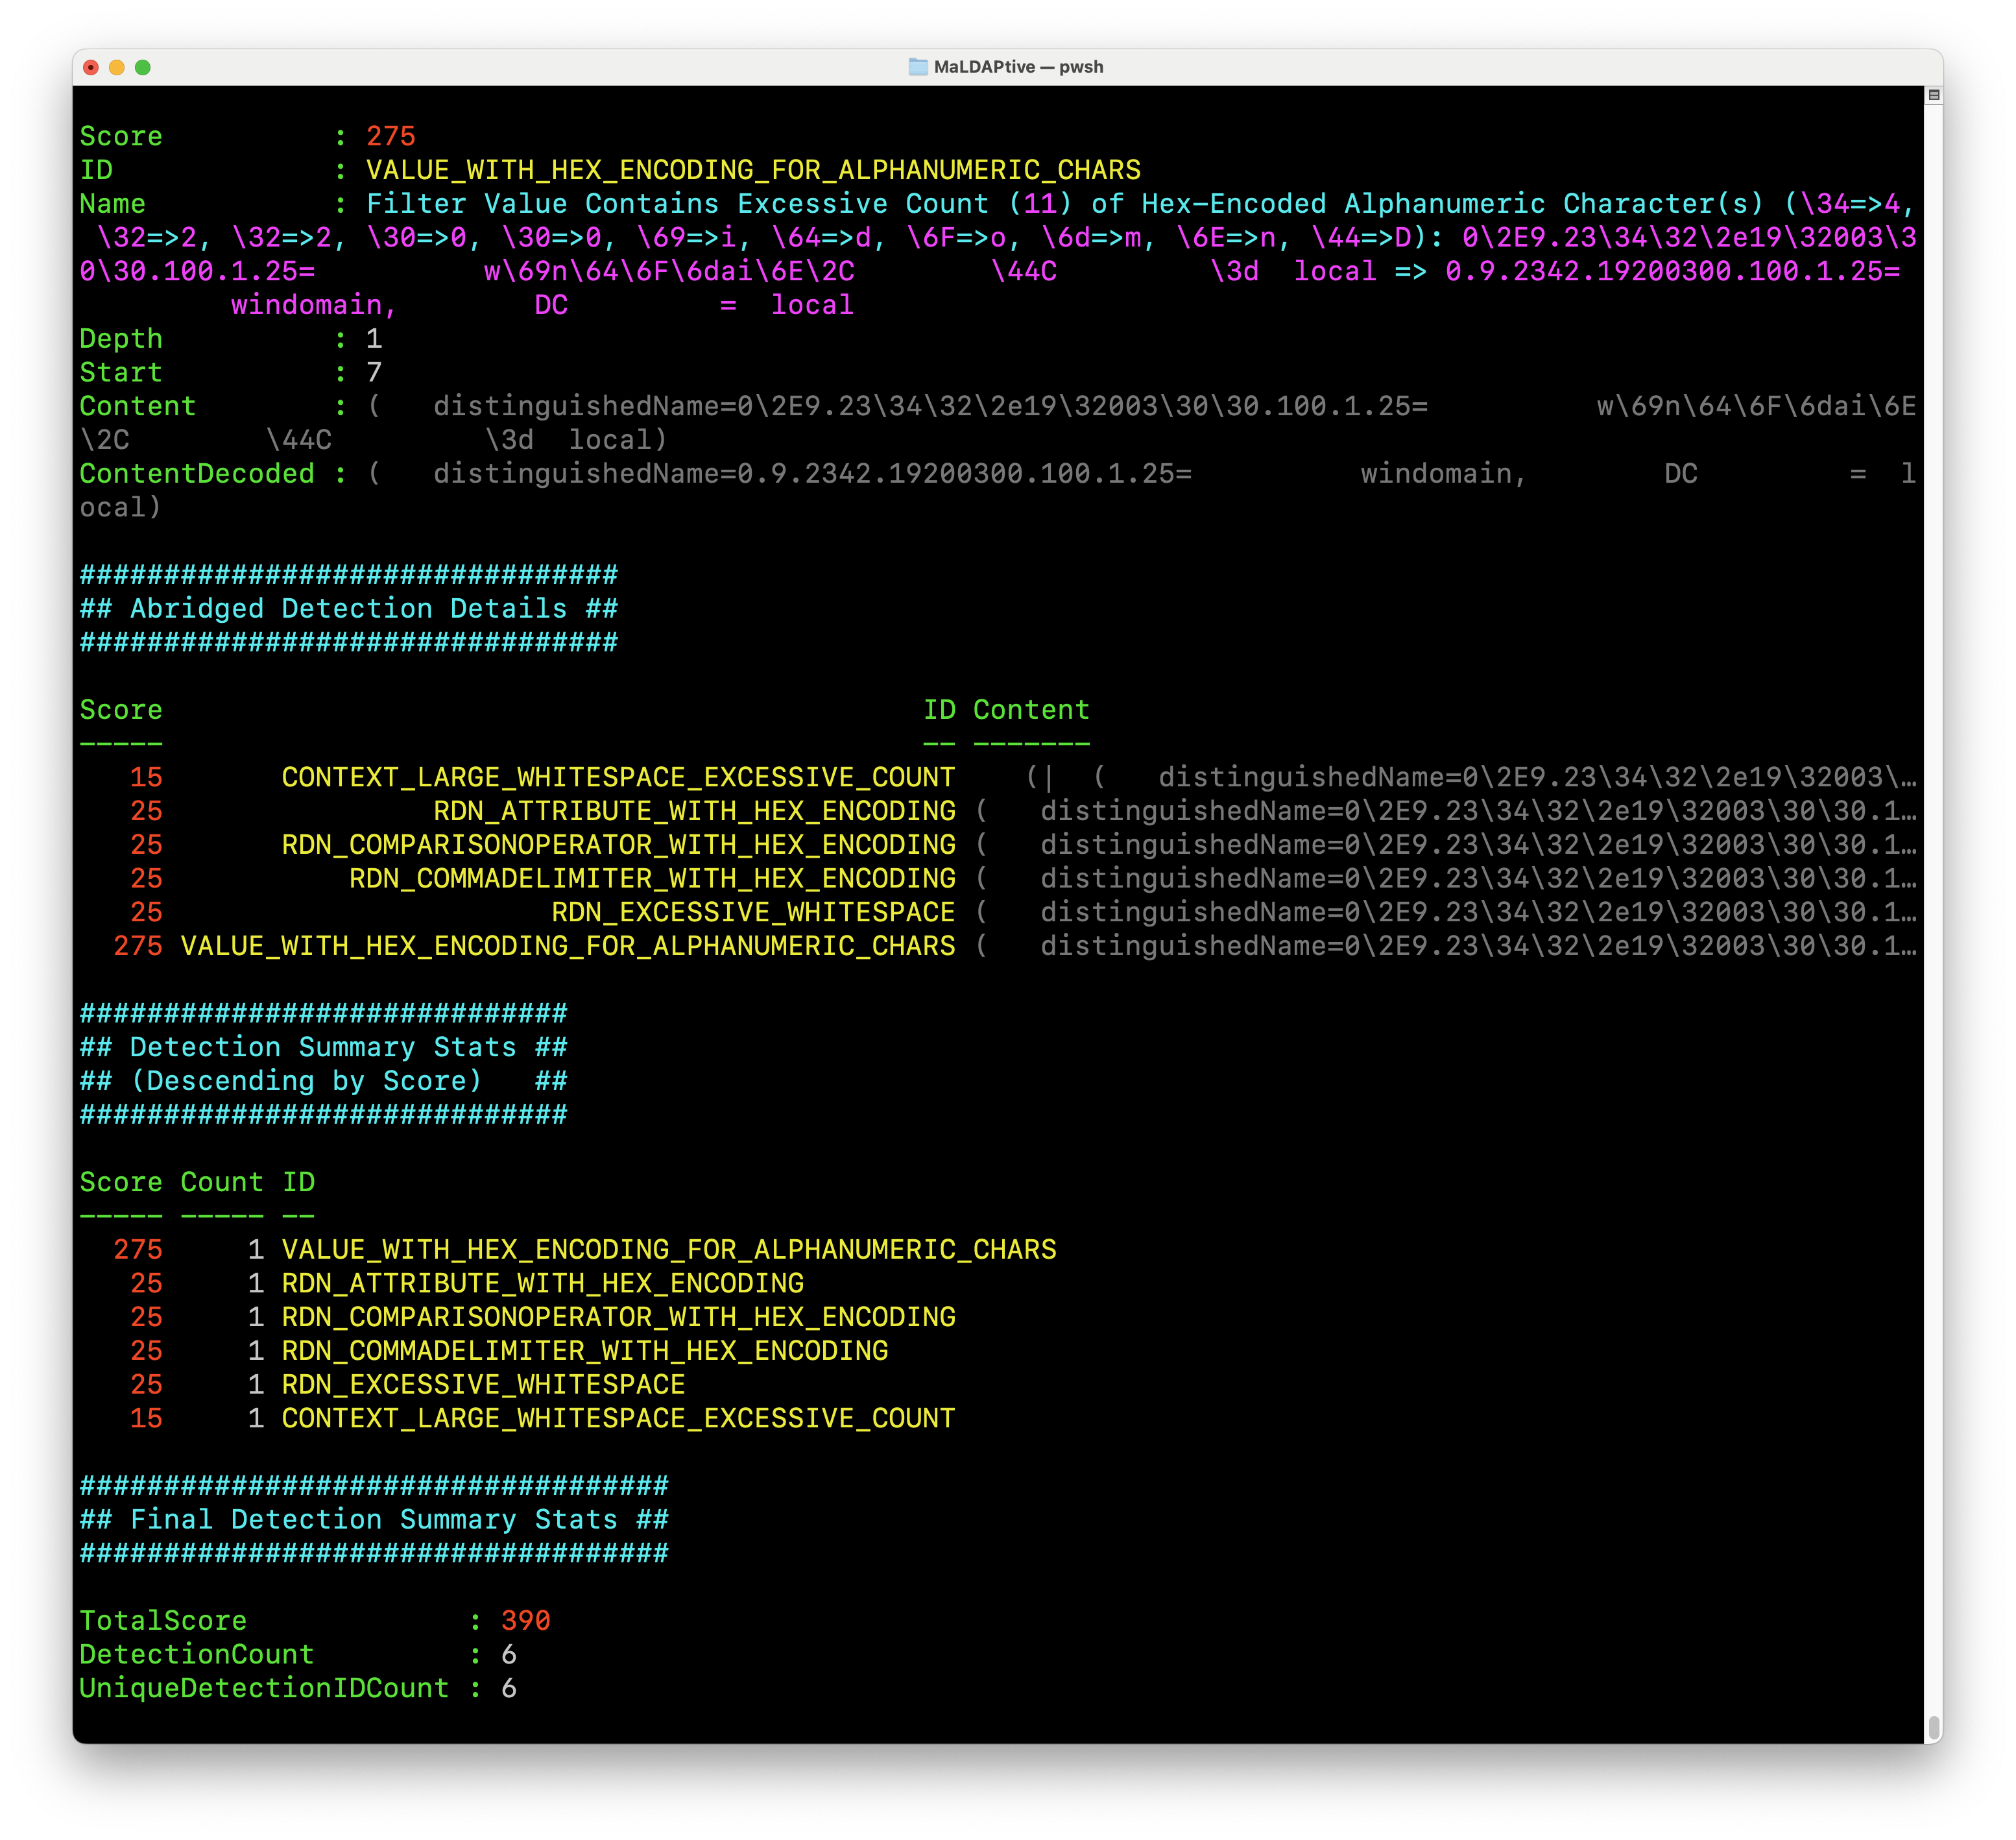The image size is (2016, 1840).
Task: Click the split pane icon at top right
Action: [1933, 95]
